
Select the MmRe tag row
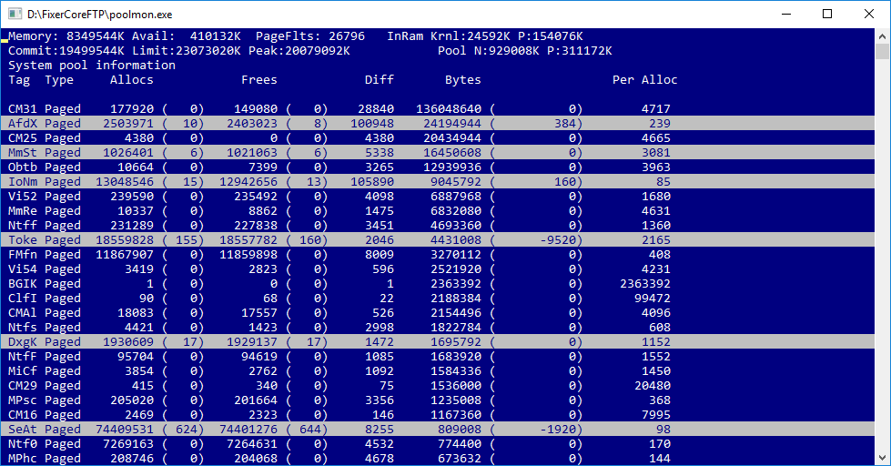coord(438,211)
